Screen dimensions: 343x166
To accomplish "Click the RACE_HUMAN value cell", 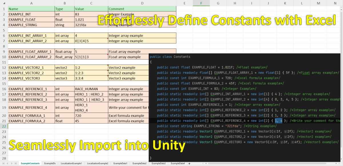I will (91, 89).
